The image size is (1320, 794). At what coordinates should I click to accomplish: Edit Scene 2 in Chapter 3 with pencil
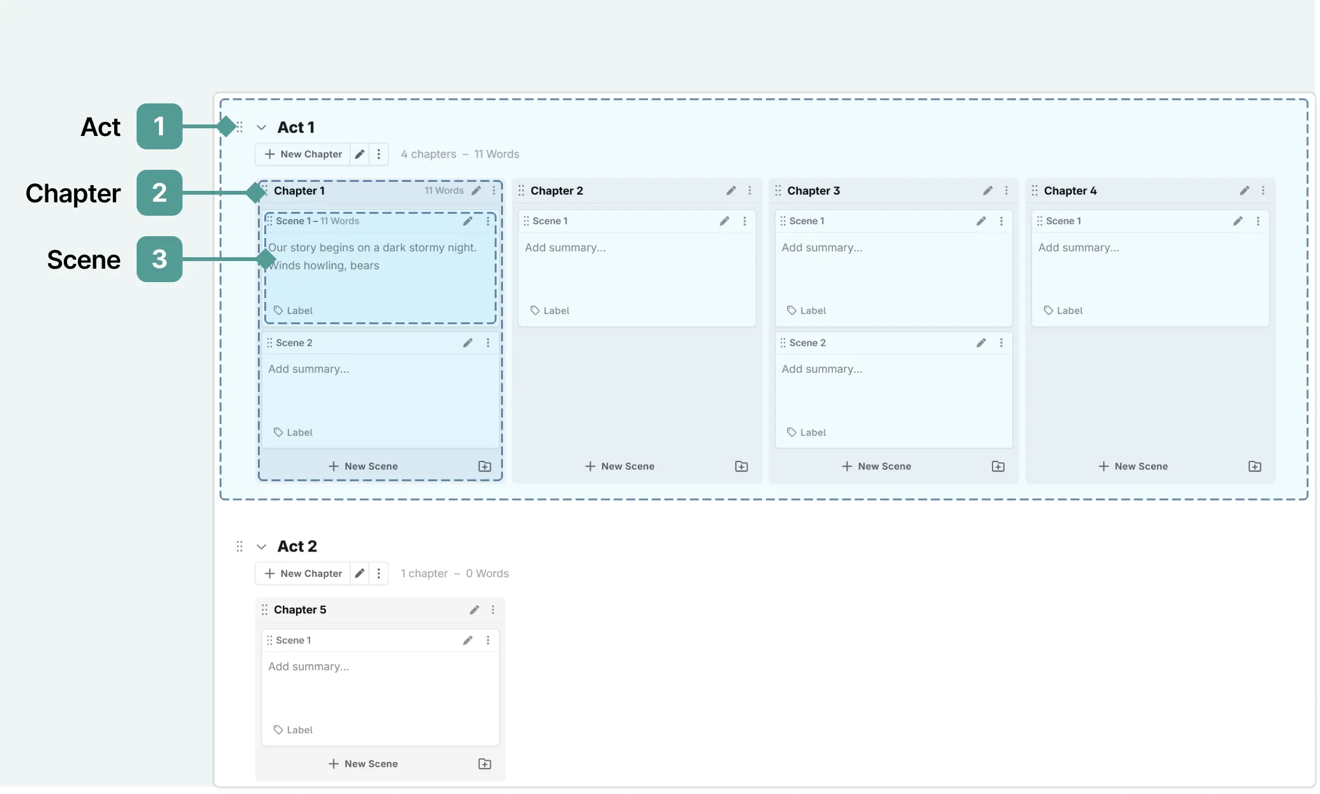point(981,343)
